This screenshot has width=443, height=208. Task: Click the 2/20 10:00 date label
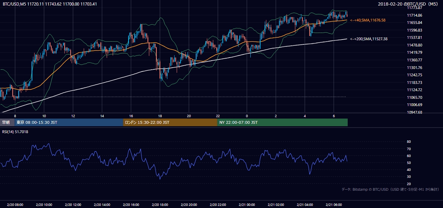coord(44,205)
